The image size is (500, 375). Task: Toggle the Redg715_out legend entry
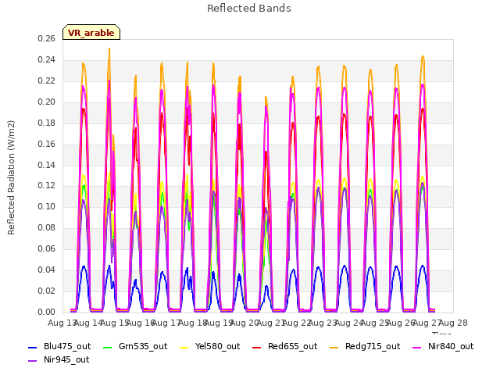pos(365,346)
